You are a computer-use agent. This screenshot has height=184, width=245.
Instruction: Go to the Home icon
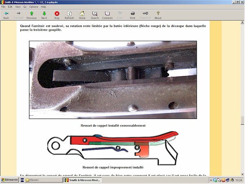(82, 13)
